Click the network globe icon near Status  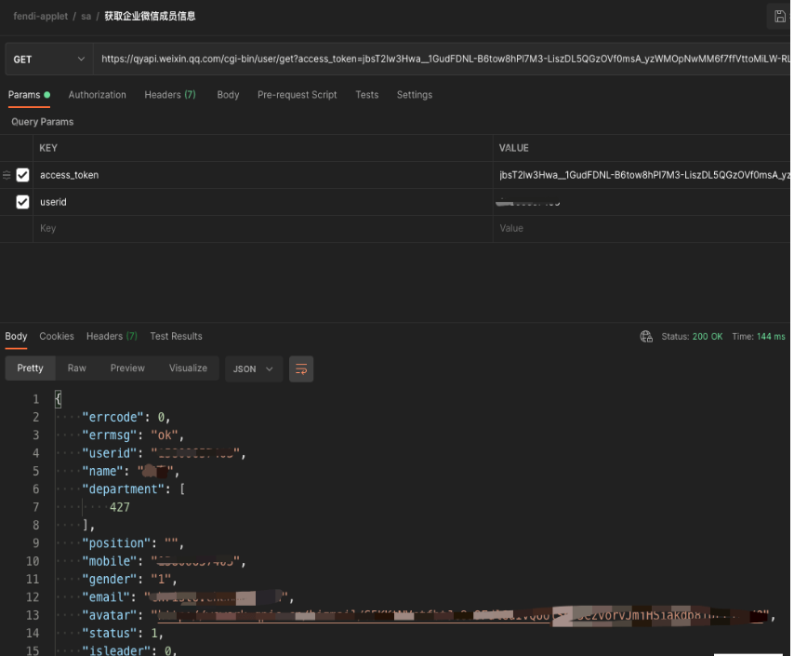pyautogui.click(x=646, y=337)
